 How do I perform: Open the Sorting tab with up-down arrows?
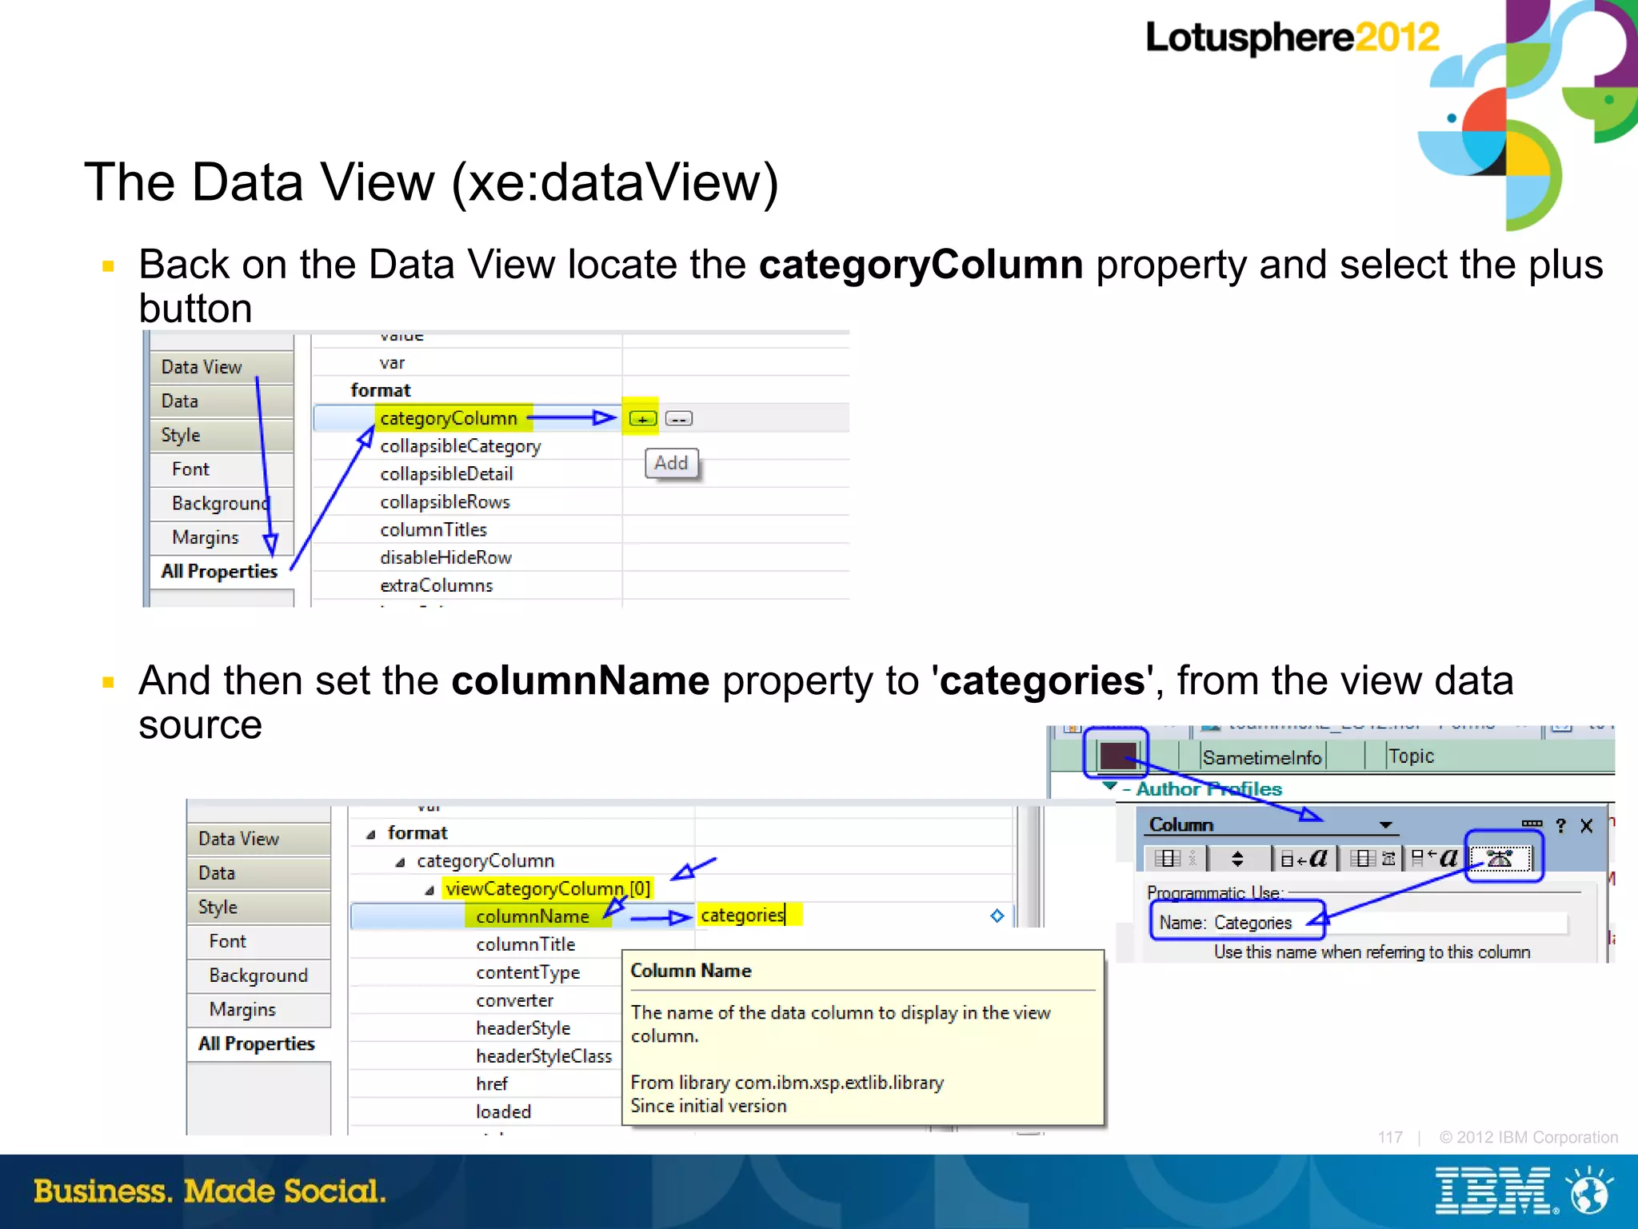coord(1237,859)
